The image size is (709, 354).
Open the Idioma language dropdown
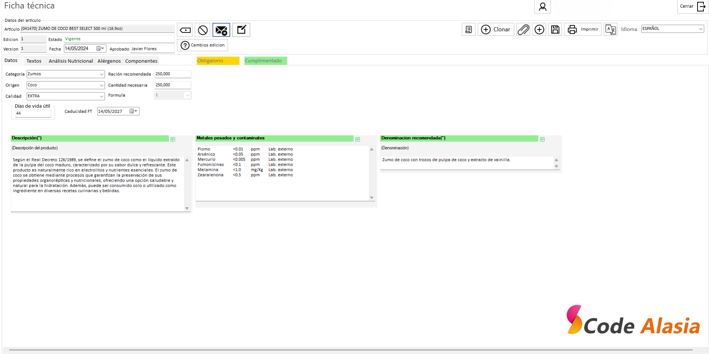coord(700,29)
